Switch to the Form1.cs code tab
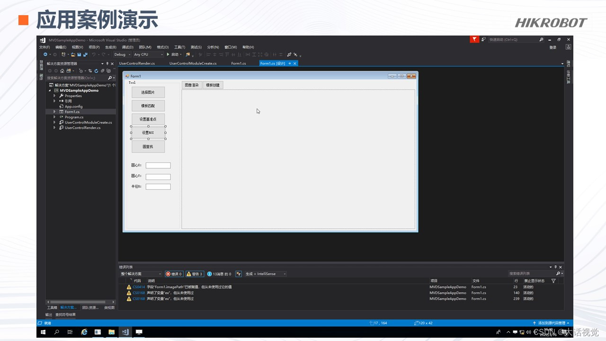The width and height of the screenshot is (606, 341). coord(239,63)
